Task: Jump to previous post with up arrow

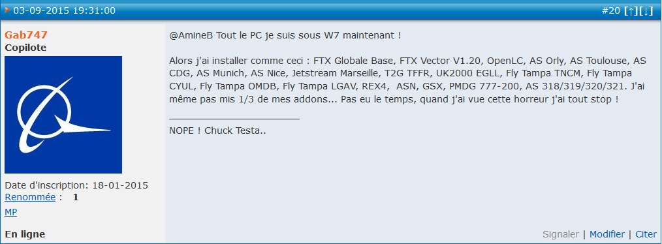Action: coord(631,11)
